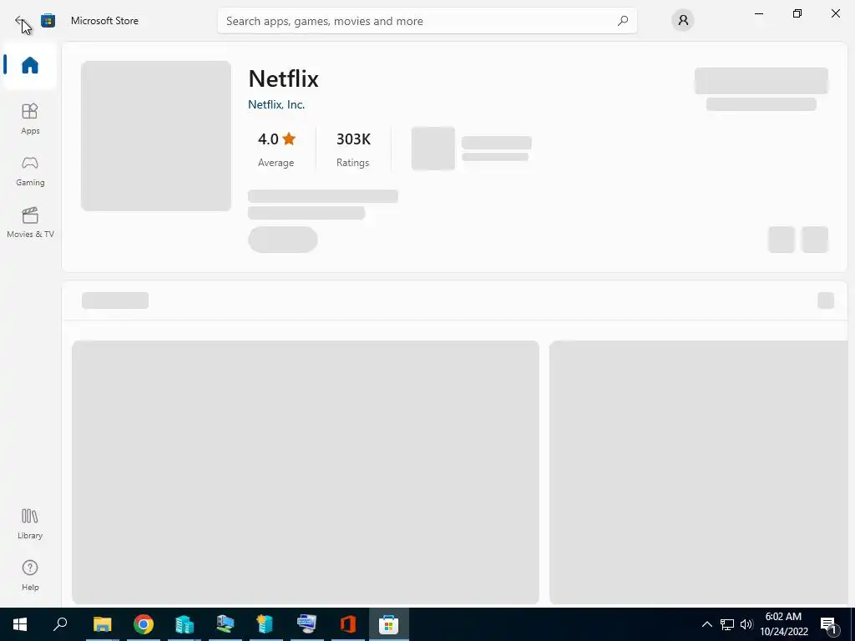Image resolution: width=855 pixels, height=641 pixels.
Task: Open the Office app in the taskbar
Action: tap(348, 624)
